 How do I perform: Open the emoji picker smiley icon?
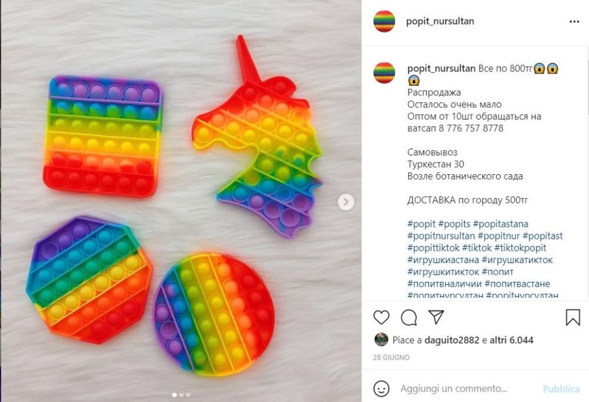coord(381,388)
